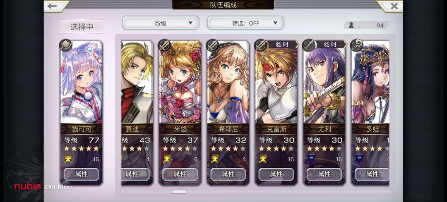Click the staff icon on 多娃's card
This screenshot has width=447, height=202.
(x=357, y=45)
